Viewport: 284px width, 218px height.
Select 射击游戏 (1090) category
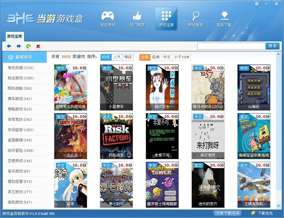click(25, 78)
